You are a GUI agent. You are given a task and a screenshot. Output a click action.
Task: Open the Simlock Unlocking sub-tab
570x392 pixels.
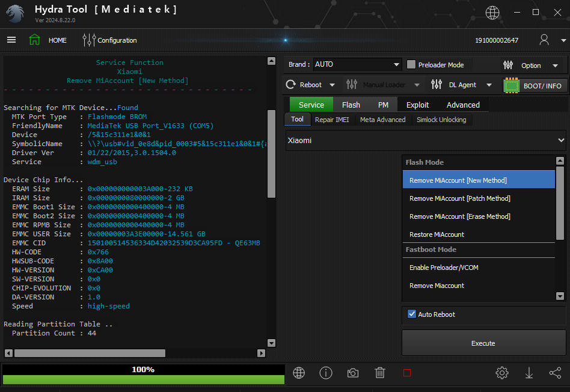coord(441,120)
